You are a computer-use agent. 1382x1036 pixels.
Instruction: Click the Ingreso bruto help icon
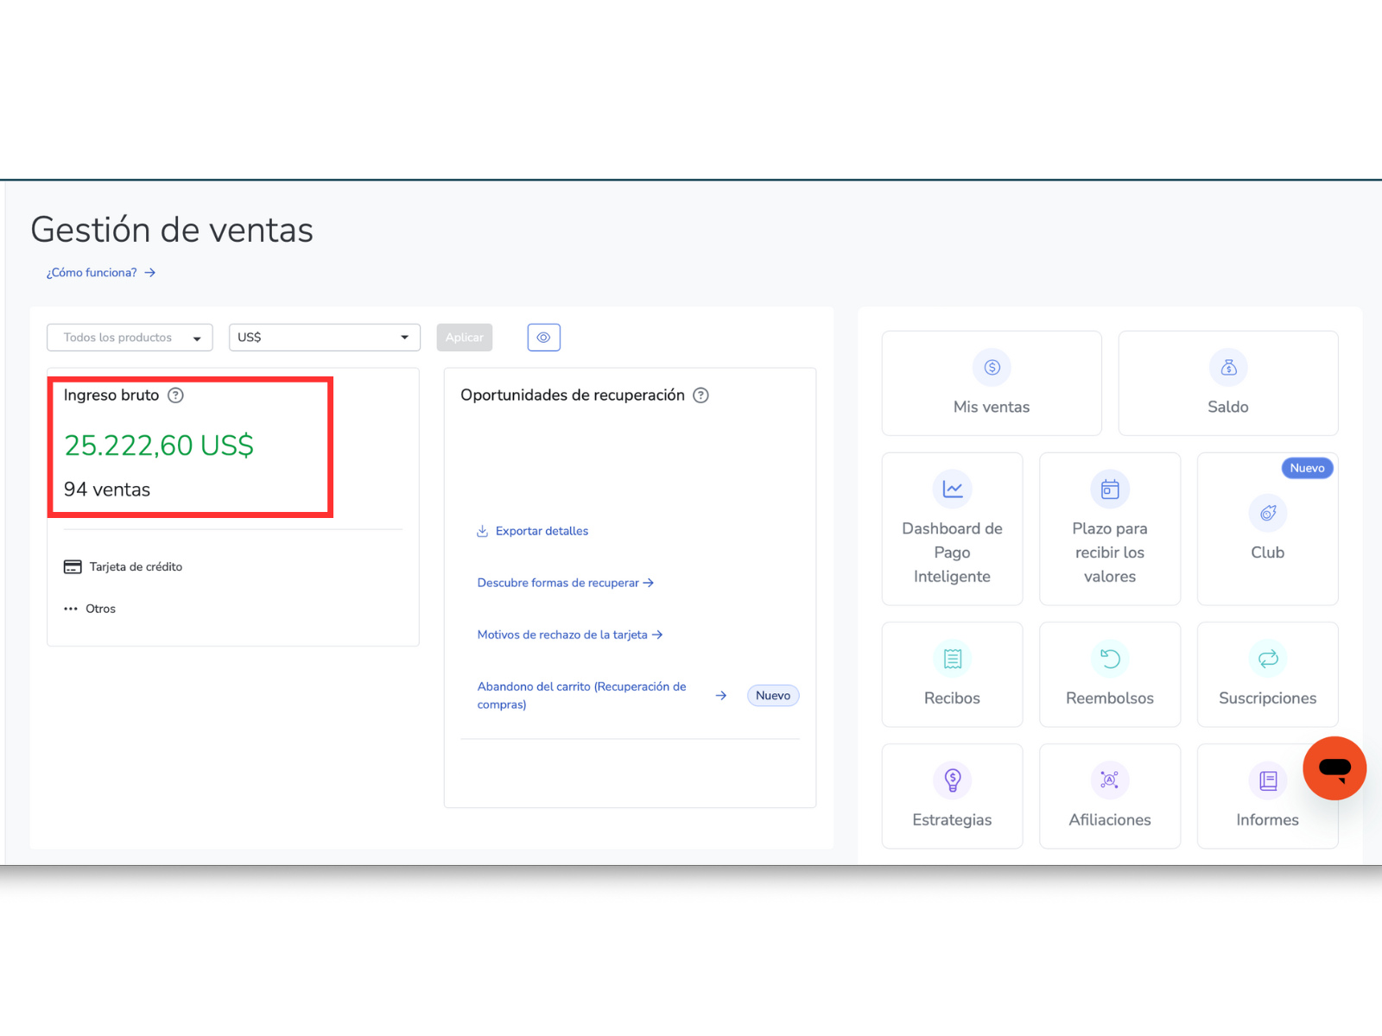pos(175,395)
